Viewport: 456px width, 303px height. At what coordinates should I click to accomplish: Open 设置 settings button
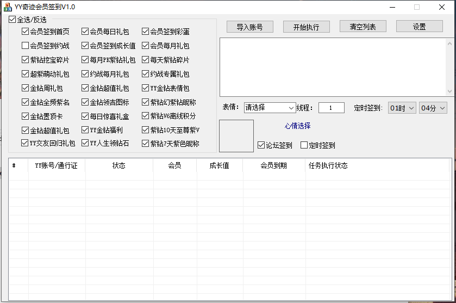click(x=420, y=27)
